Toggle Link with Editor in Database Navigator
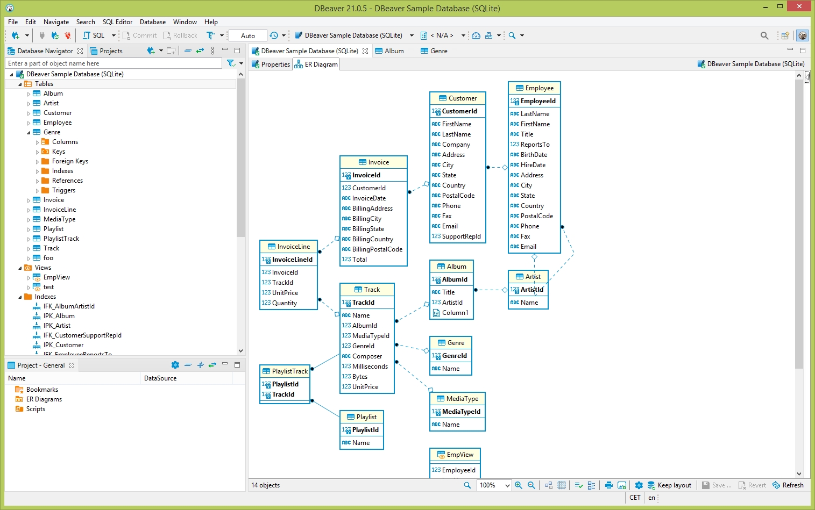This screenshot has width=815, height=510. pos(200,51)
